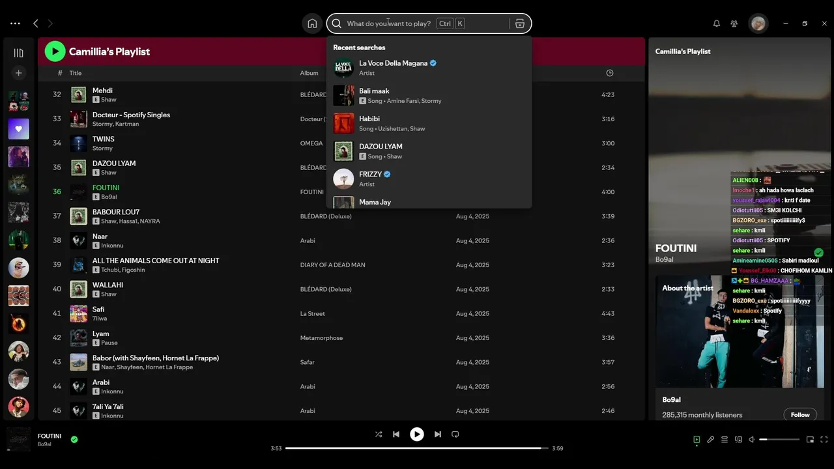Sort by the # column header
Viewport: 834px width, 469px height.
pos(60,73)
